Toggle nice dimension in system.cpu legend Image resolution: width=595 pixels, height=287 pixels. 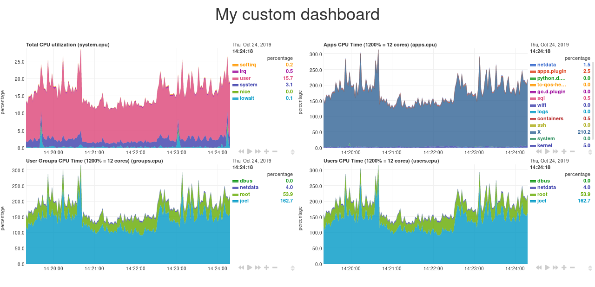(245, 91)
